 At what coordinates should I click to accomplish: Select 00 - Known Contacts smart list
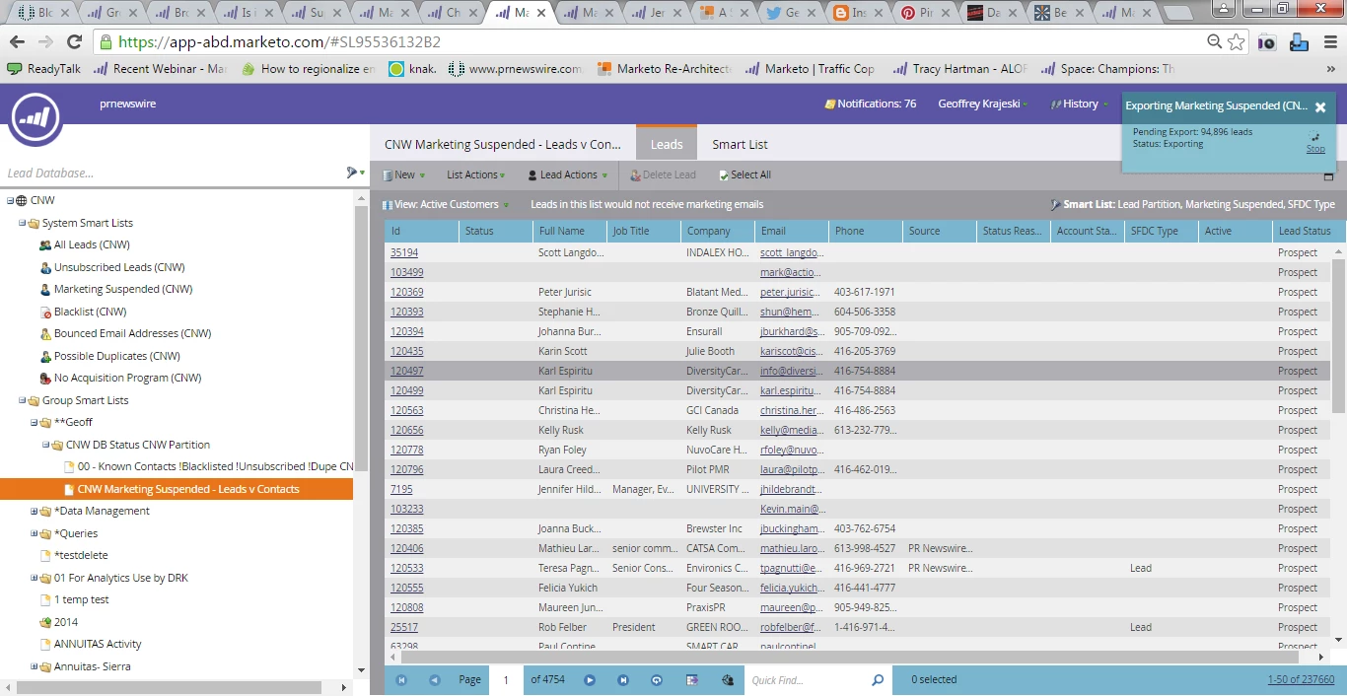(215, 466)
